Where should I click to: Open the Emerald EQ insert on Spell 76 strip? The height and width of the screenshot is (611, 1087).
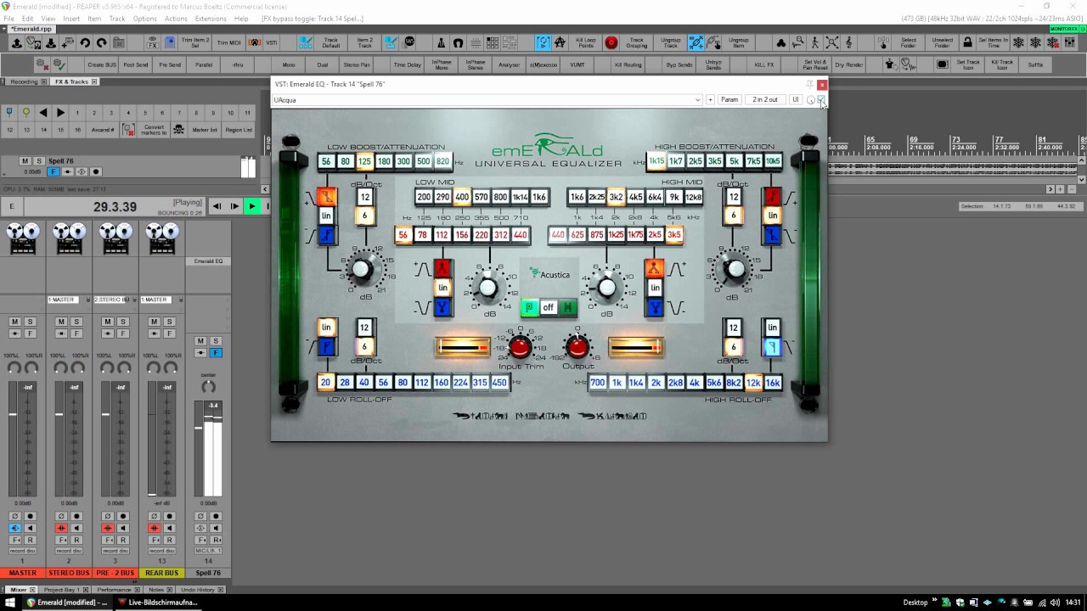(x=208, y=261)
